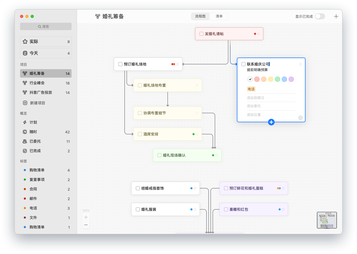357x254 pixels.
Task: Open the 今天 calendar icon list
Action: tap(46, 53)
